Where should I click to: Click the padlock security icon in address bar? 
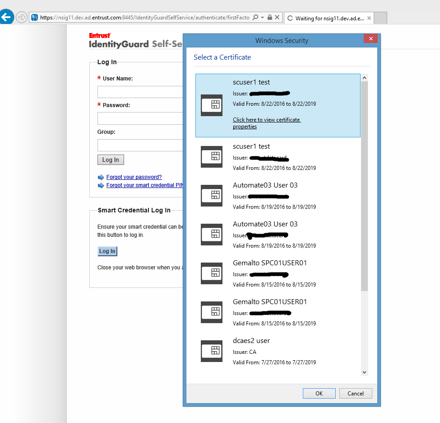coord(270,18)
